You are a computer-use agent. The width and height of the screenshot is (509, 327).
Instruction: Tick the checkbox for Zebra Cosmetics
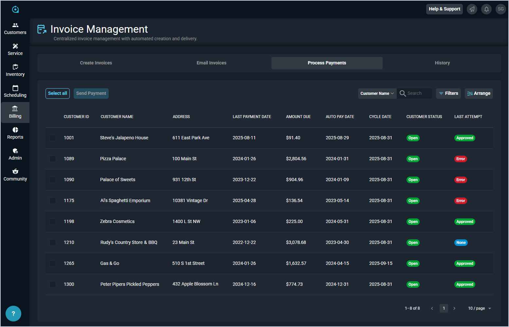(x=53, y=222)
